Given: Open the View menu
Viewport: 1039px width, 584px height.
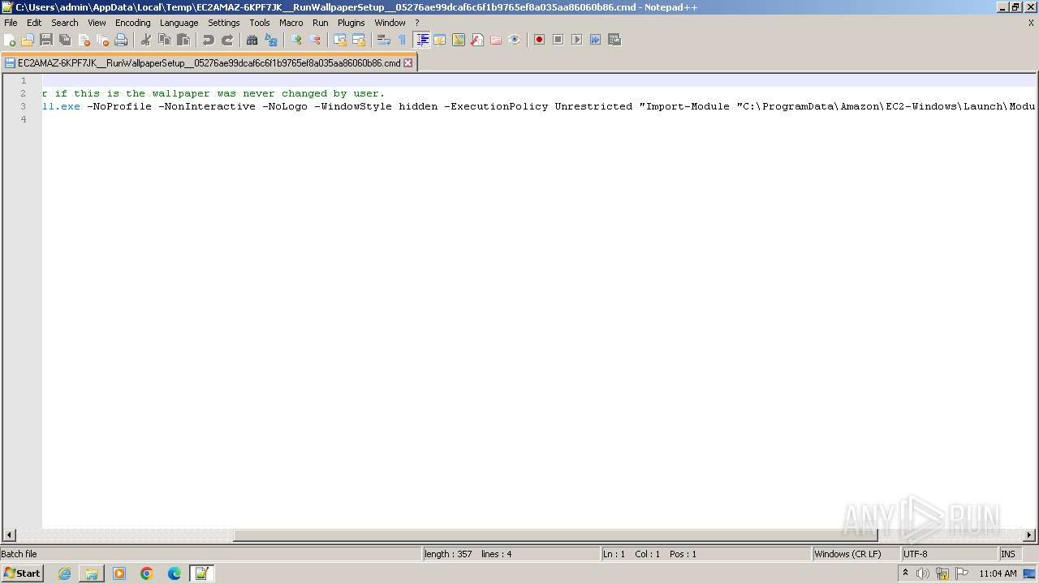Looking at the screenshot, I should tap(97, 23).
